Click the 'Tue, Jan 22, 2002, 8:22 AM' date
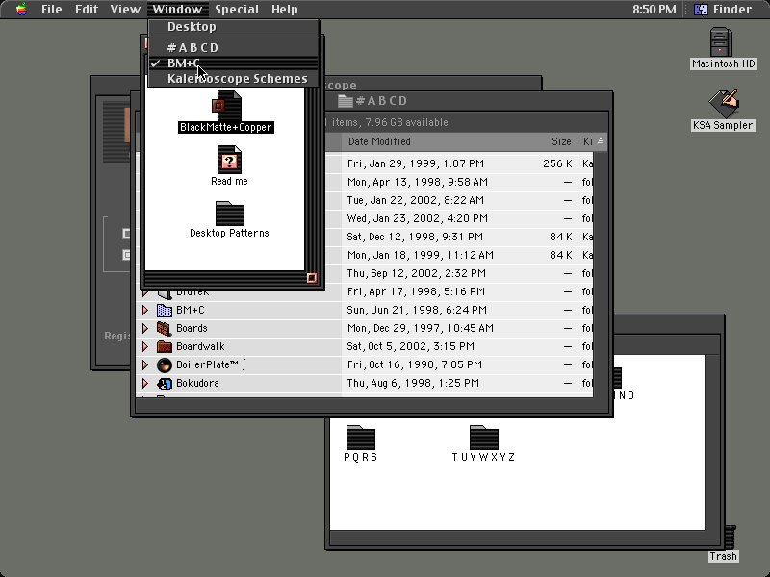770x577 pixels. click(416, 200)
